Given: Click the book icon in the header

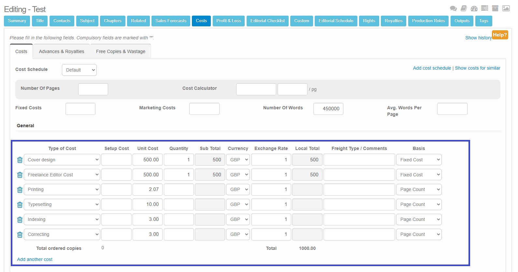Looking at the screenshot, I should (x=464, y=9).
